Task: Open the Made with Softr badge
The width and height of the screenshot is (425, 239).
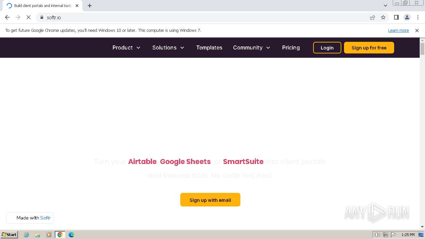Action: [30, 218]
